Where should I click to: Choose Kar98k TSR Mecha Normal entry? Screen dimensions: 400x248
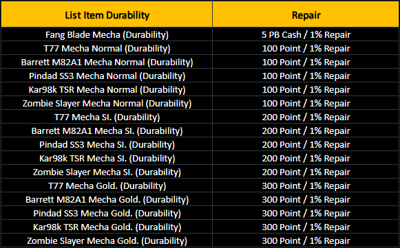tap(107, 89)
